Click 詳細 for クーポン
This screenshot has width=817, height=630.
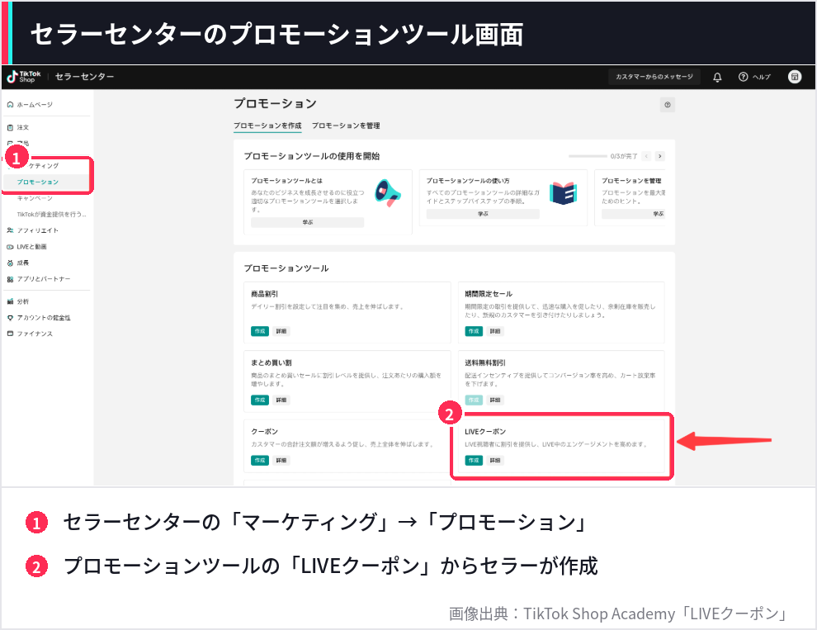coord(281,461)
